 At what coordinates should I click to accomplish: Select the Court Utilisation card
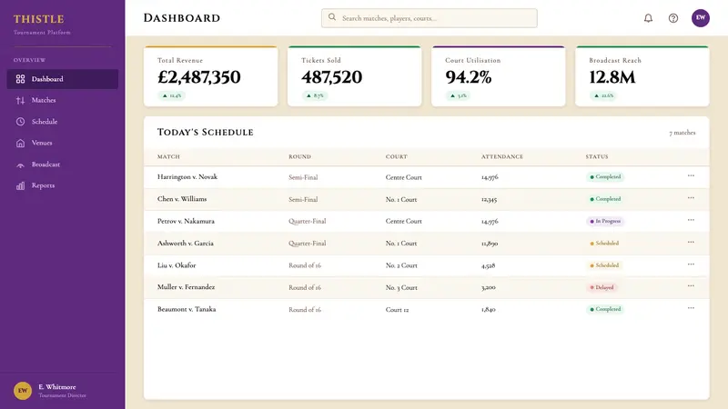499,76
